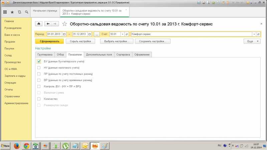Print using the title bar printer icon
267x150 pixels.
pyautogui.click(x=204, y=3)
